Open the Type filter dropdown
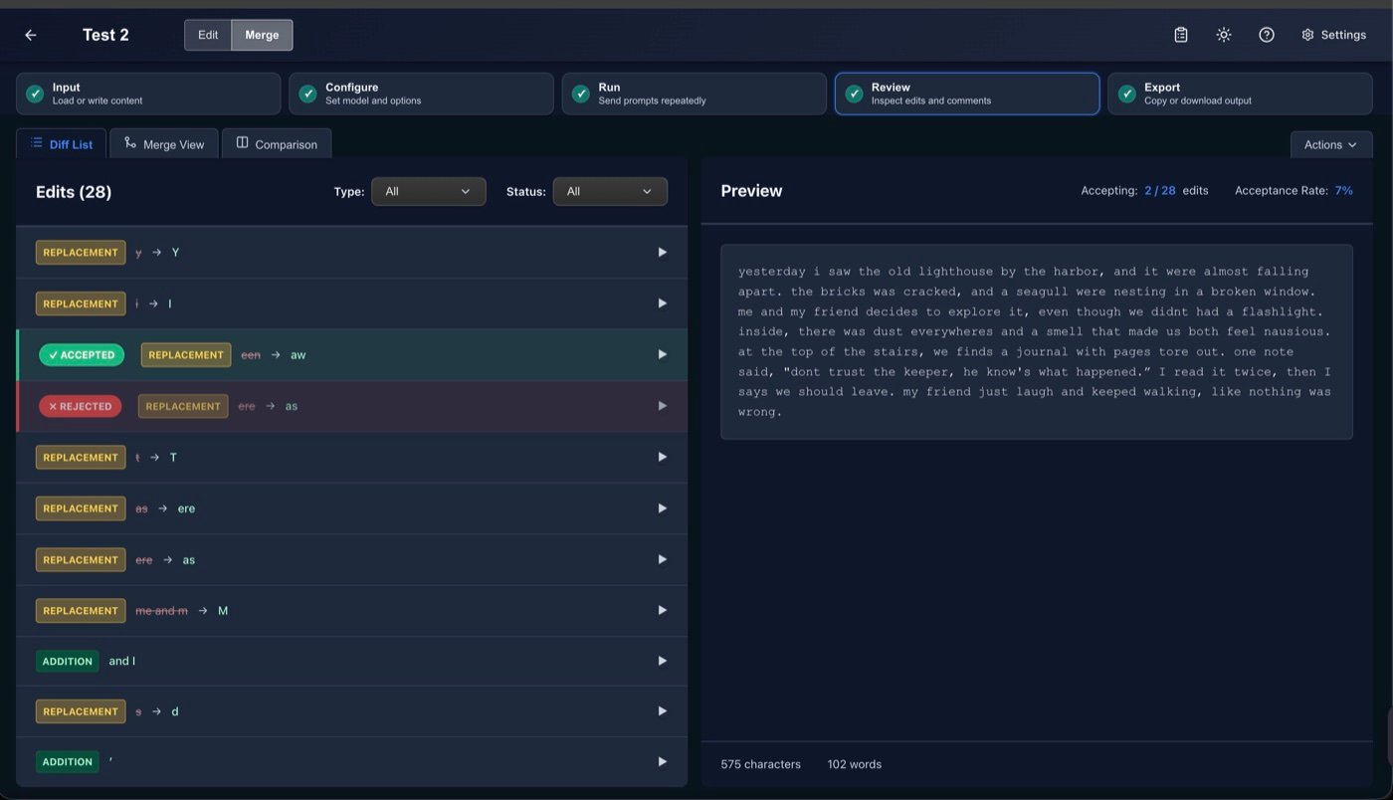Viewport: 1393px width, 800px height. (x=428, y=191)
